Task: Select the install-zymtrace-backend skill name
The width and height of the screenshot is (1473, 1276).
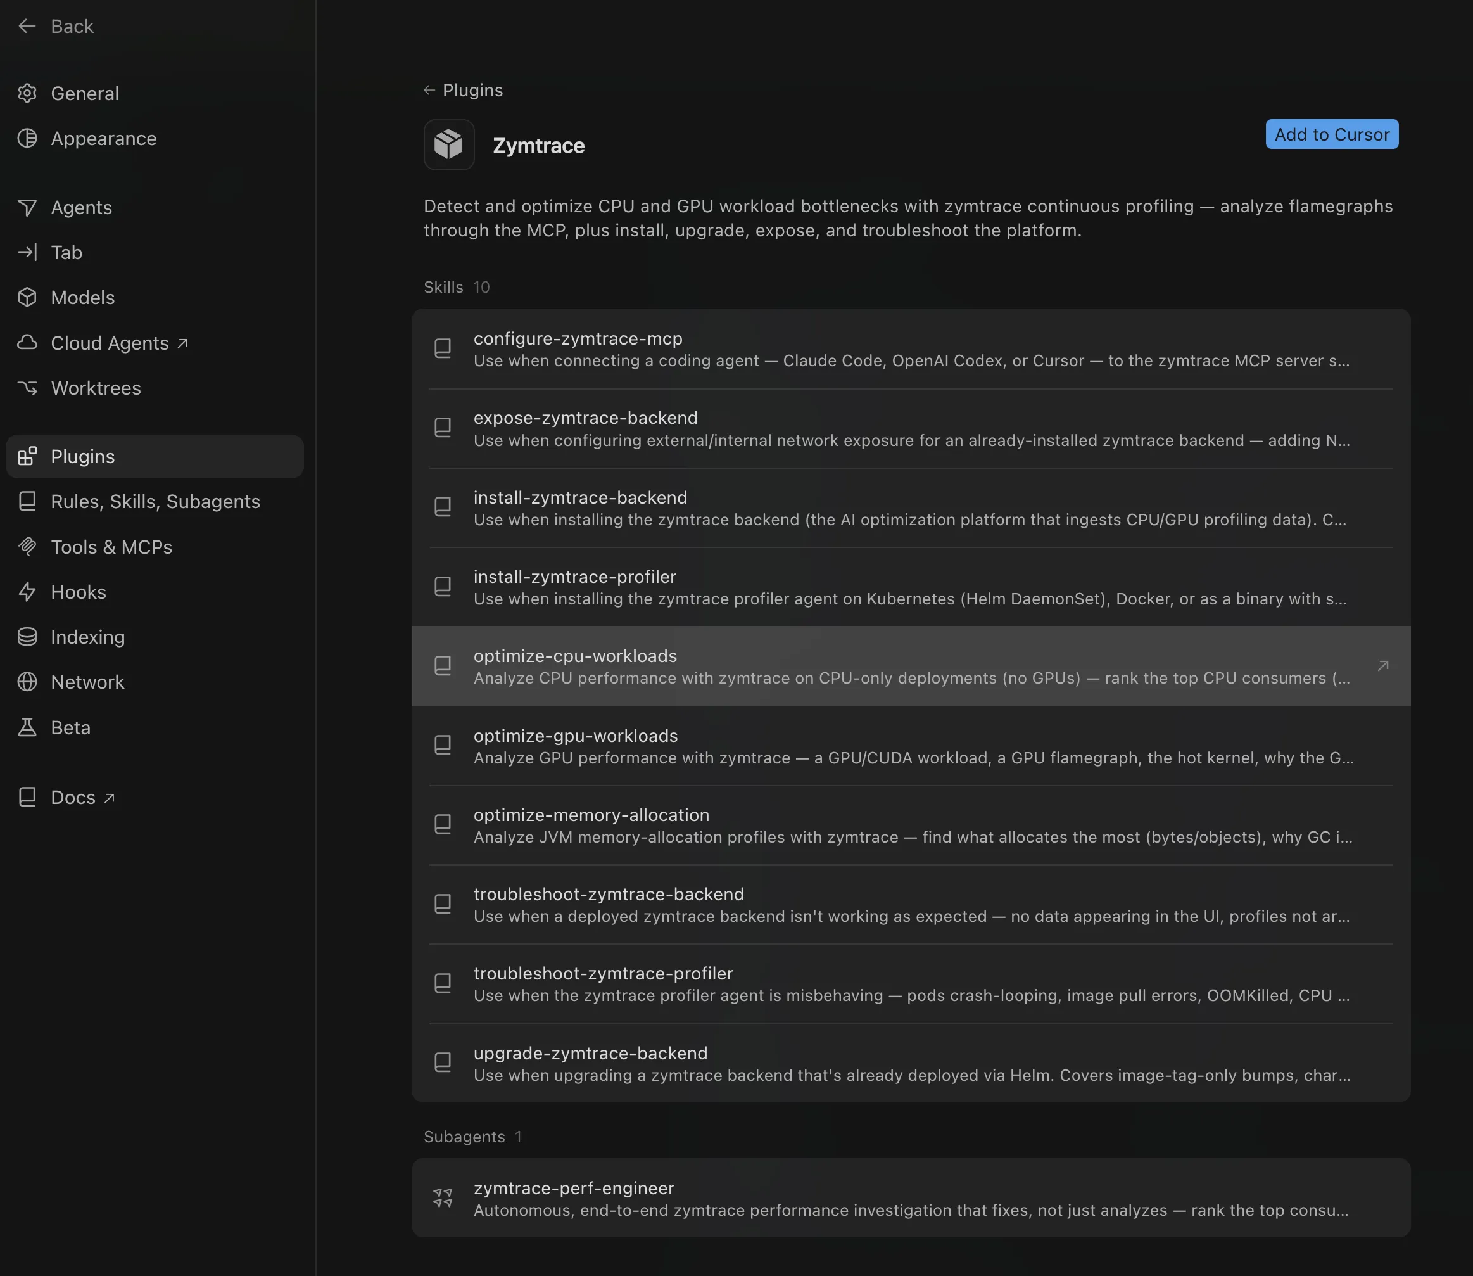Action: (x=580, y=497)
